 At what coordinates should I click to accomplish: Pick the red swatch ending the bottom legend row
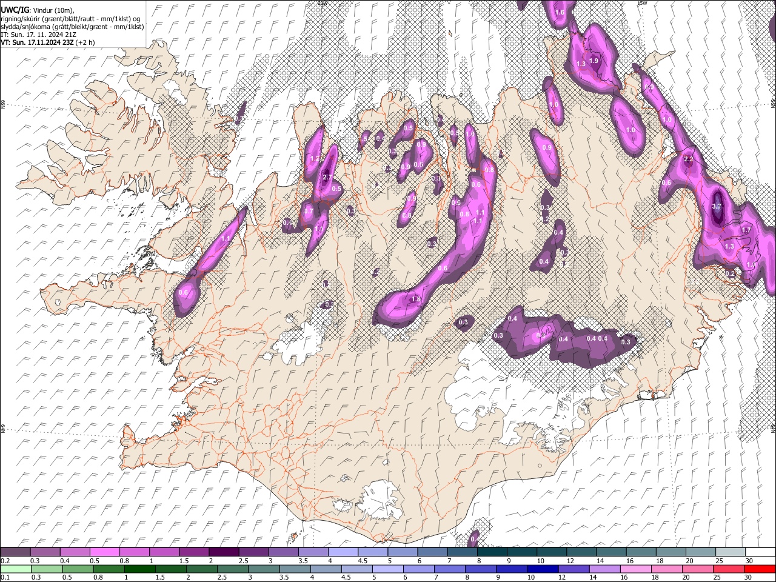pyautogui.click(x=760, y=569)
